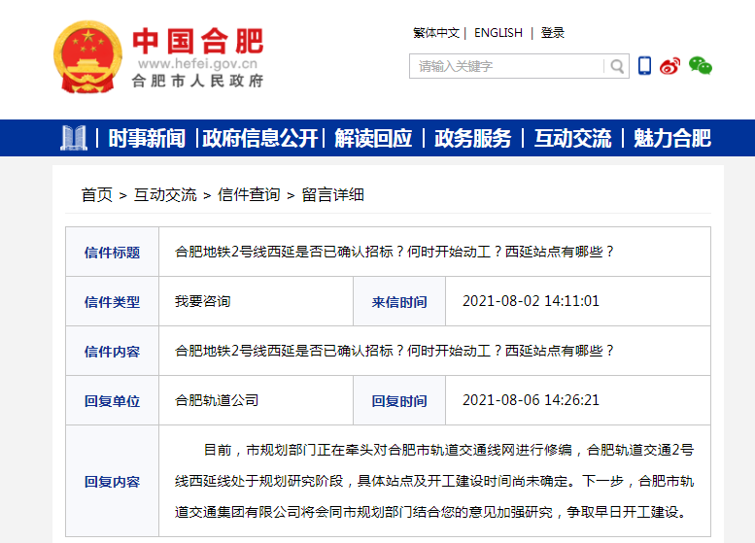
Task: Open the WeChat icon
Action: [701, 65]
